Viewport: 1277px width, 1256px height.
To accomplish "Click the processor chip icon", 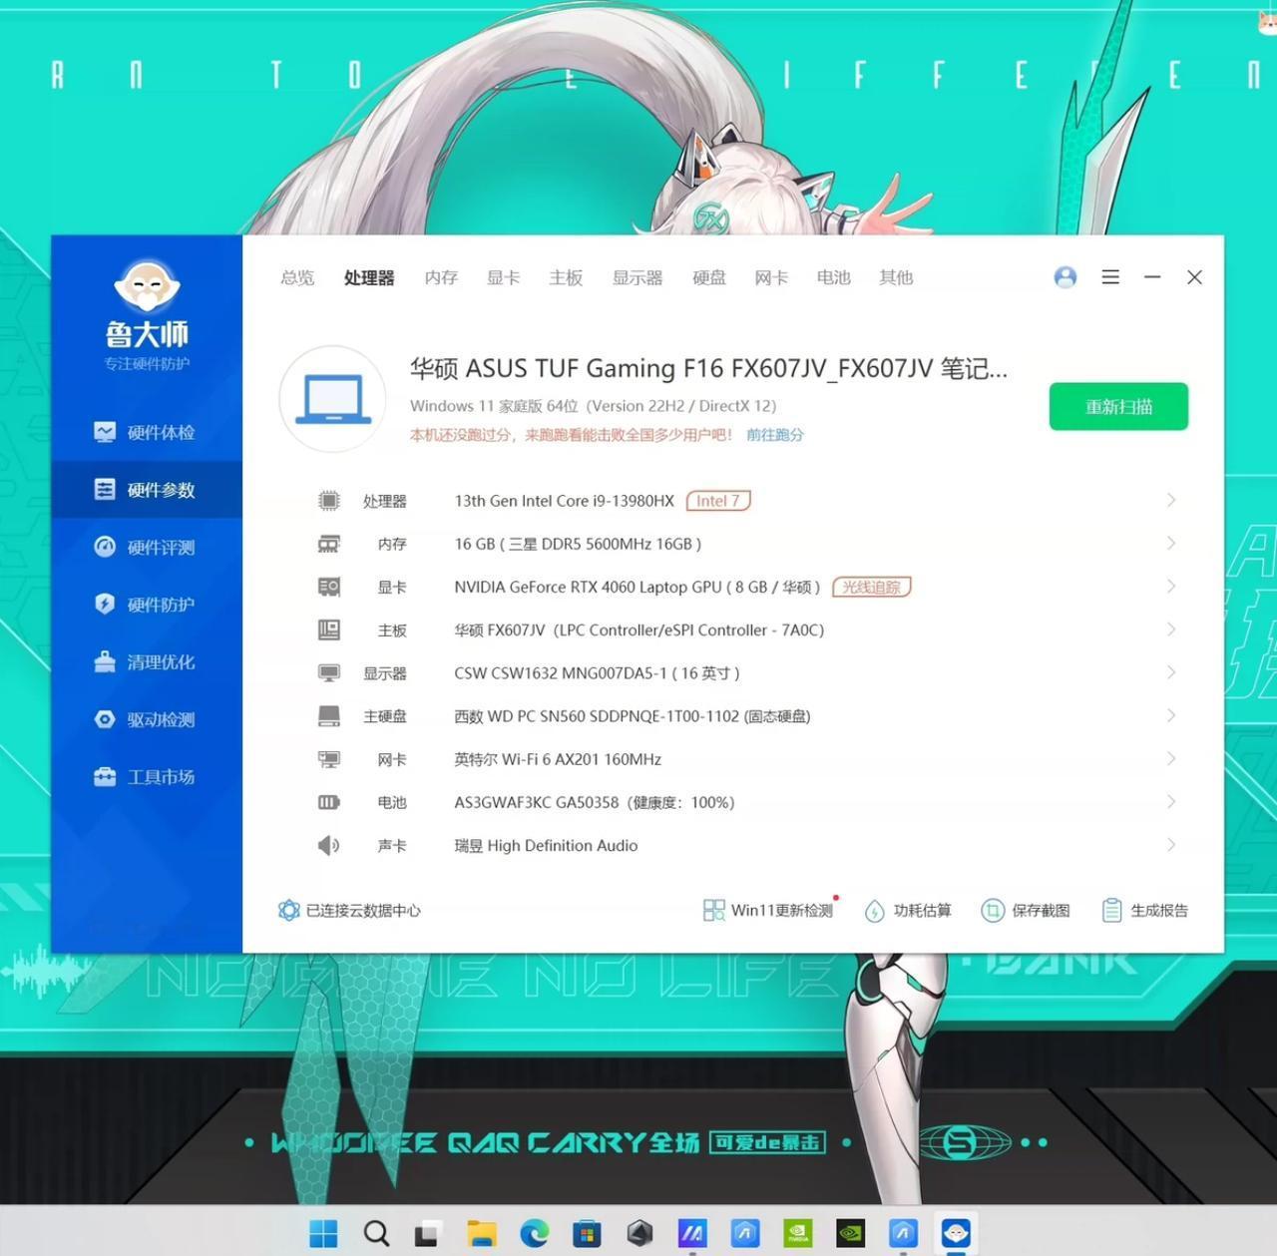I will coord(329,501).
